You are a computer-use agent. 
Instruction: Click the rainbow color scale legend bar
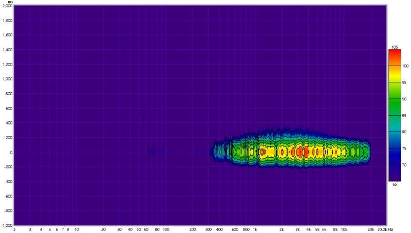[395, 115]
